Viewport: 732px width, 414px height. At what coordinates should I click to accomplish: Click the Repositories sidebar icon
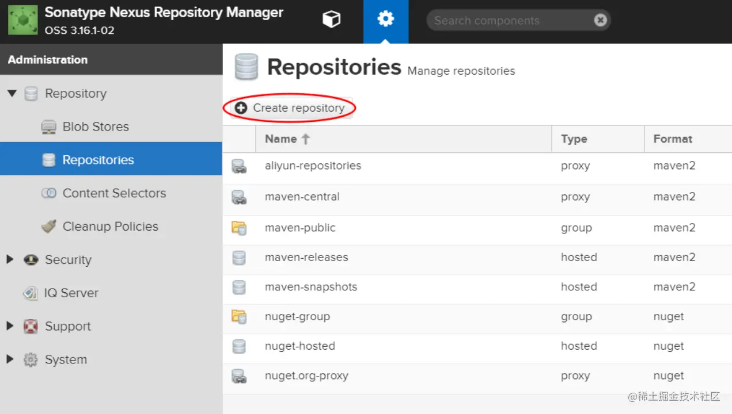[49, 160]
